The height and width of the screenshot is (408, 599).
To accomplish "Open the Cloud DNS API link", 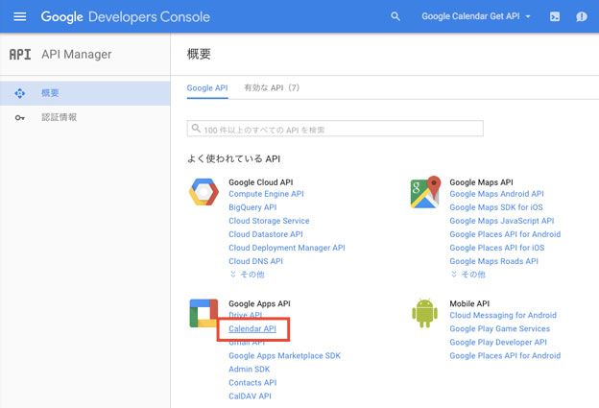I will click(256, 261).
